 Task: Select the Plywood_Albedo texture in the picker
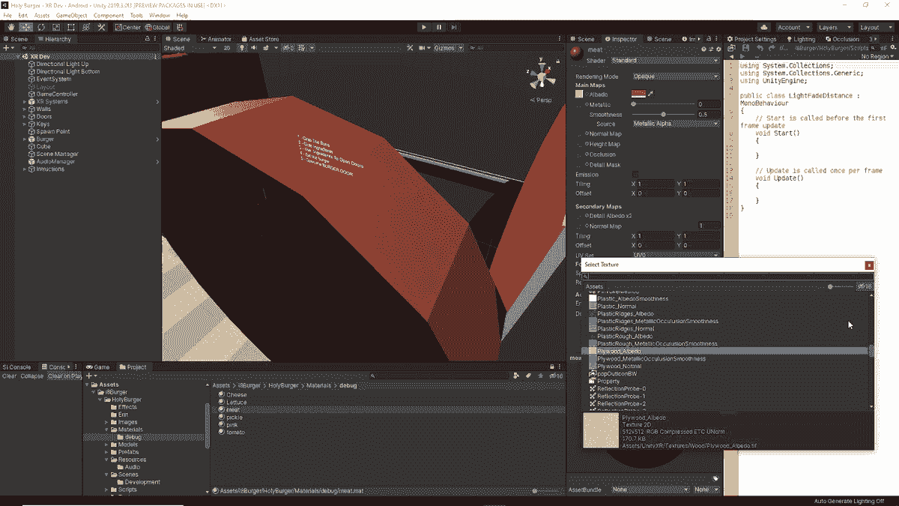click(x=620, y=350)
